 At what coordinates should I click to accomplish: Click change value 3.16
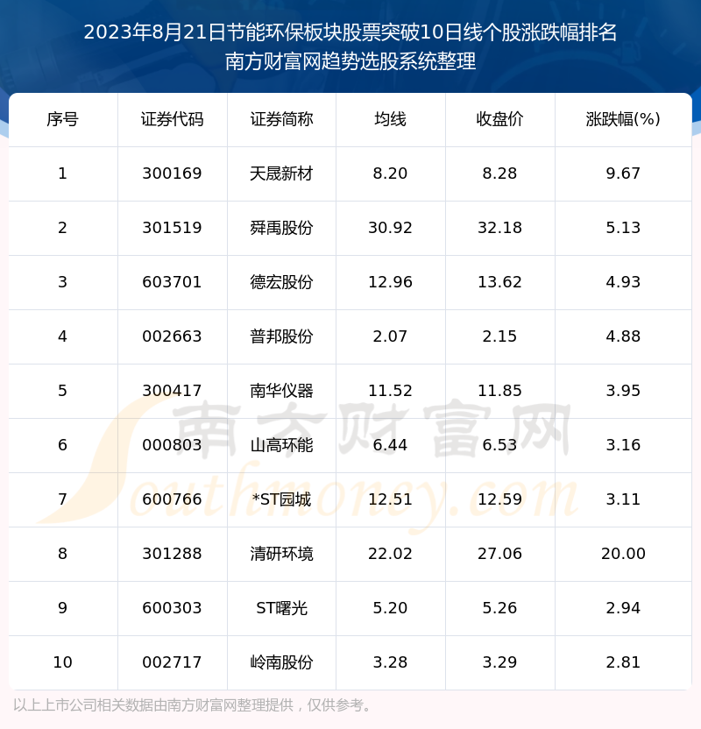623,445
